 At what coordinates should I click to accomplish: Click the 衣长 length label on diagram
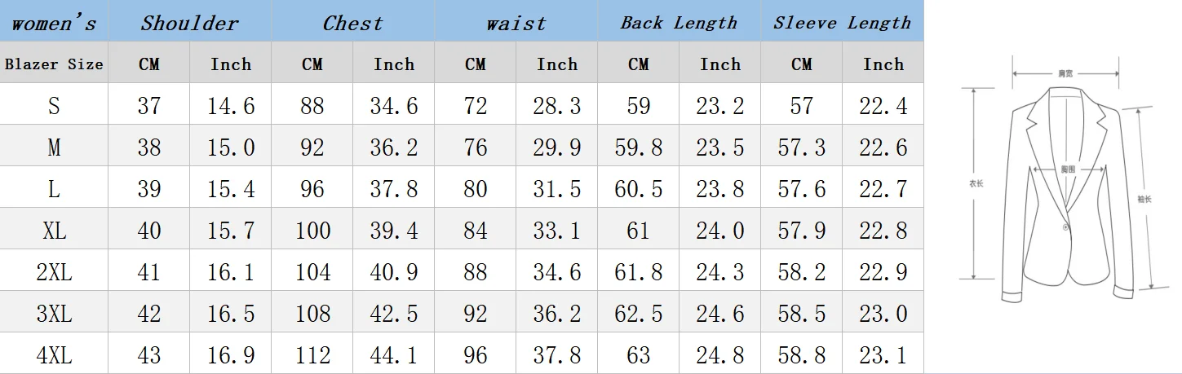(x=976, y=184)
